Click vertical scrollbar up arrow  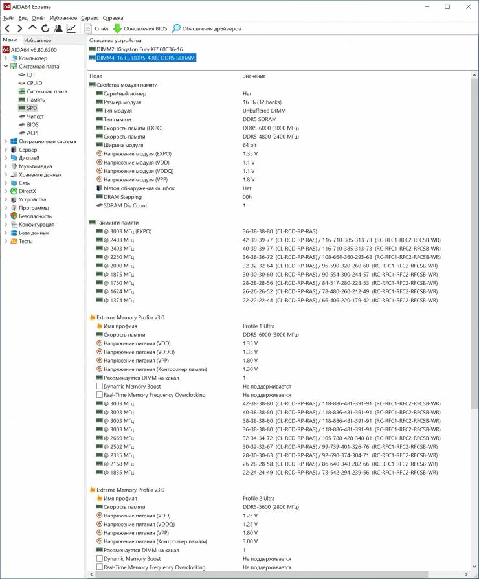click(474, 75)
